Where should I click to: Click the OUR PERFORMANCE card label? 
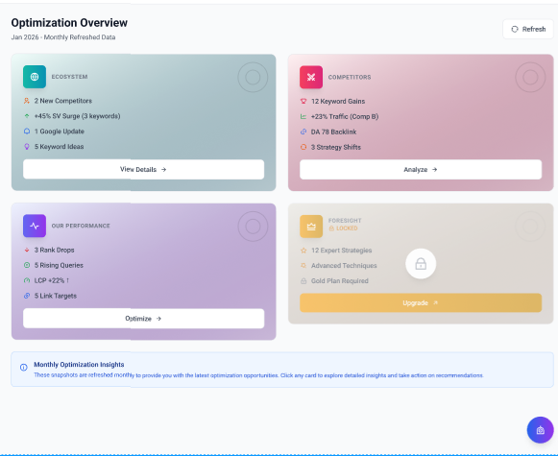click(x=81, y=226)
